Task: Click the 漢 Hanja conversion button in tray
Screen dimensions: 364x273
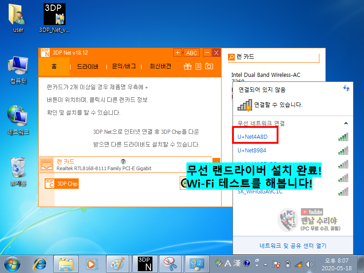Action: point(237,263)
